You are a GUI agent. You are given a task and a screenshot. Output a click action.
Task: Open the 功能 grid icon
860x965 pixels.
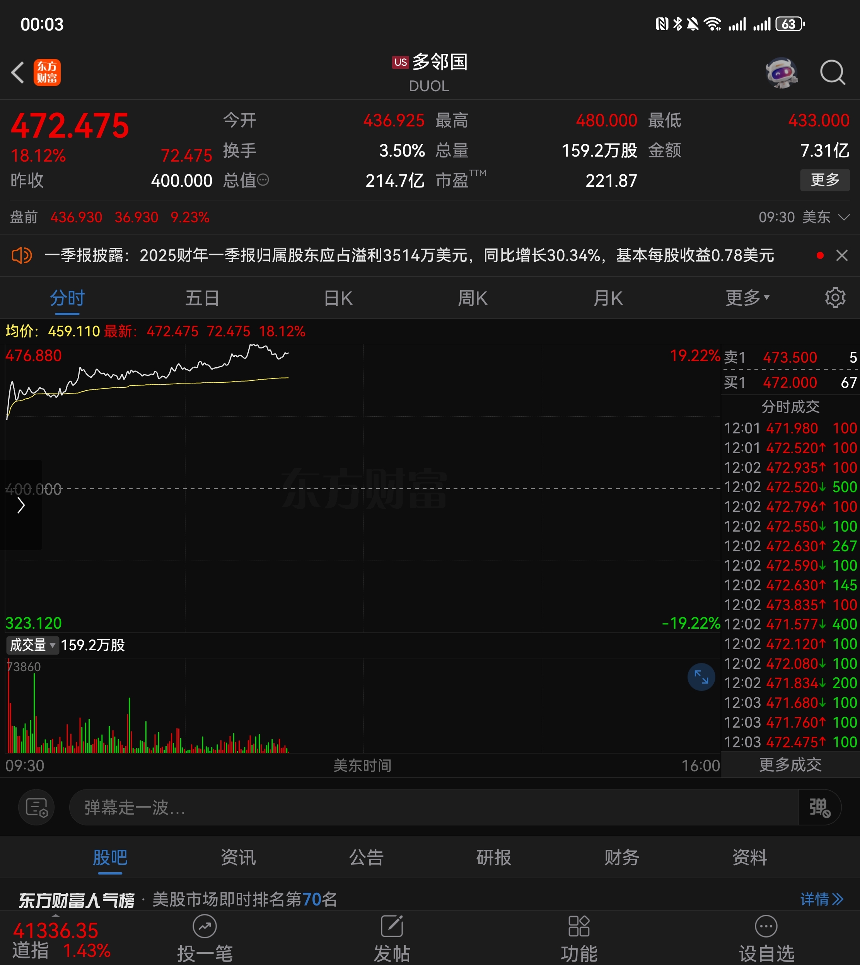coord(579,926)
